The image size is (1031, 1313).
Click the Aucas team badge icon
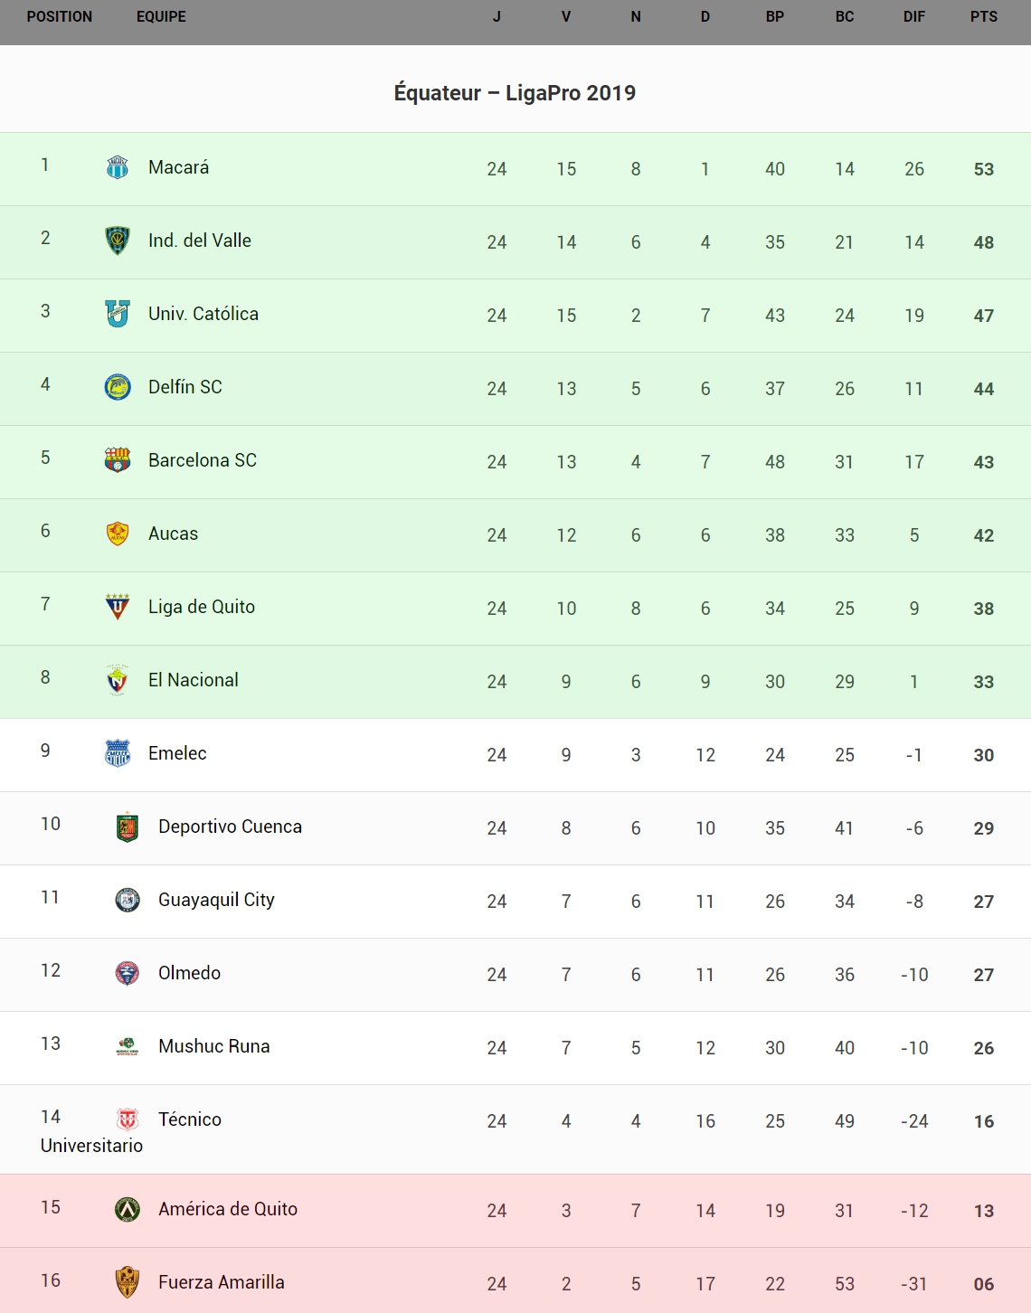(x=118, y=534)
